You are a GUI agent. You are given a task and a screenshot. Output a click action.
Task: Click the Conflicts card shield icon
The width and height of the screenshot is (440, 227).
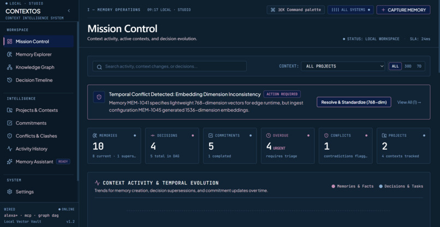click(326, 135)
